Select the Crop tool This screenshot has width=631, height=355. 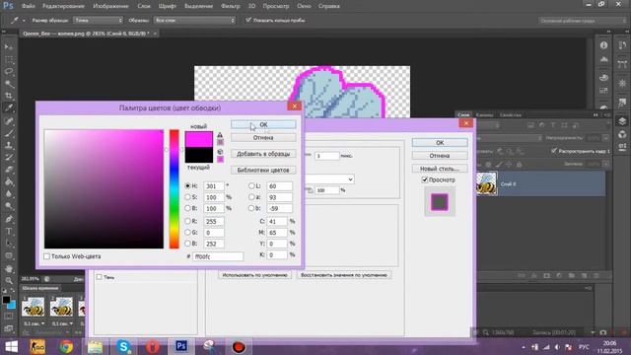tap(9, 96)
